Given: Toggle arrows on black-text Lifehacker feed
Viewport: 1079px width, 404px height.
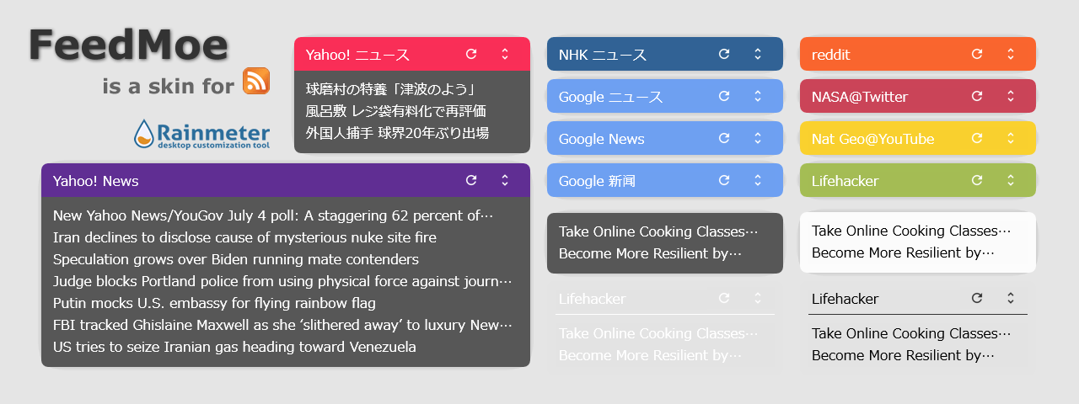Looking at the screenshot, I should click(x=1011, y=298).
